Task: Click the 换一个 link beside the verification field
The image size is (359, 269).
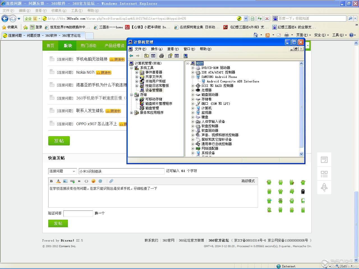Action: pos(100,213)
